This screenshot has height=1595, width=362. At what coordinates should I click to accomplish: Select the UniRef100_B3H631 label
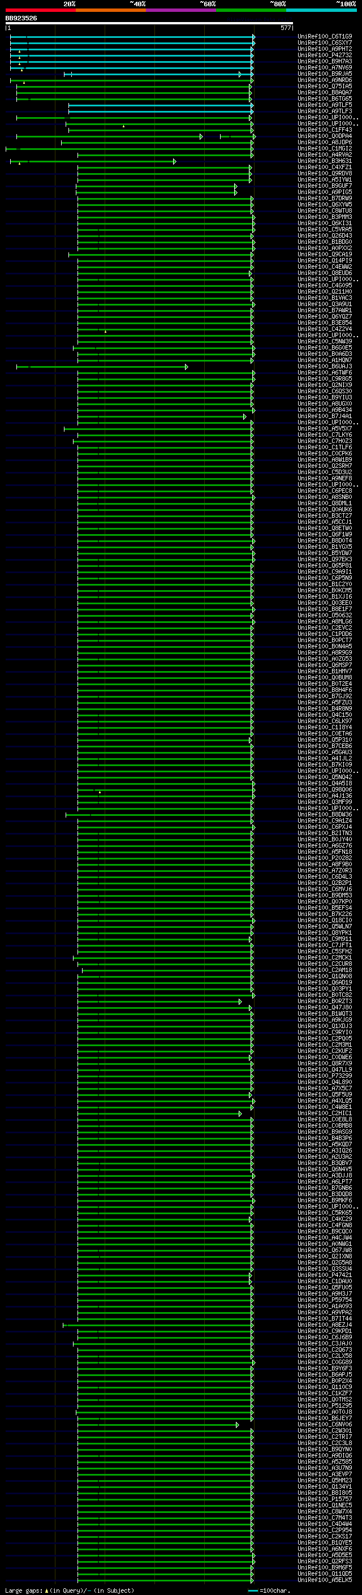(325, 161)
